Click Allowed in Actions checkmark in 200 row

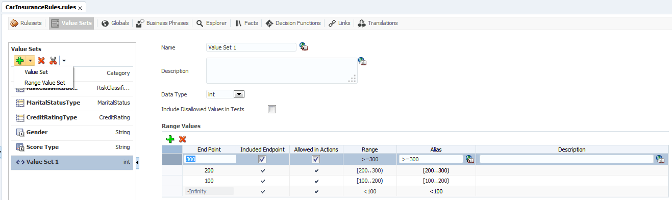[x=316, y=170]
